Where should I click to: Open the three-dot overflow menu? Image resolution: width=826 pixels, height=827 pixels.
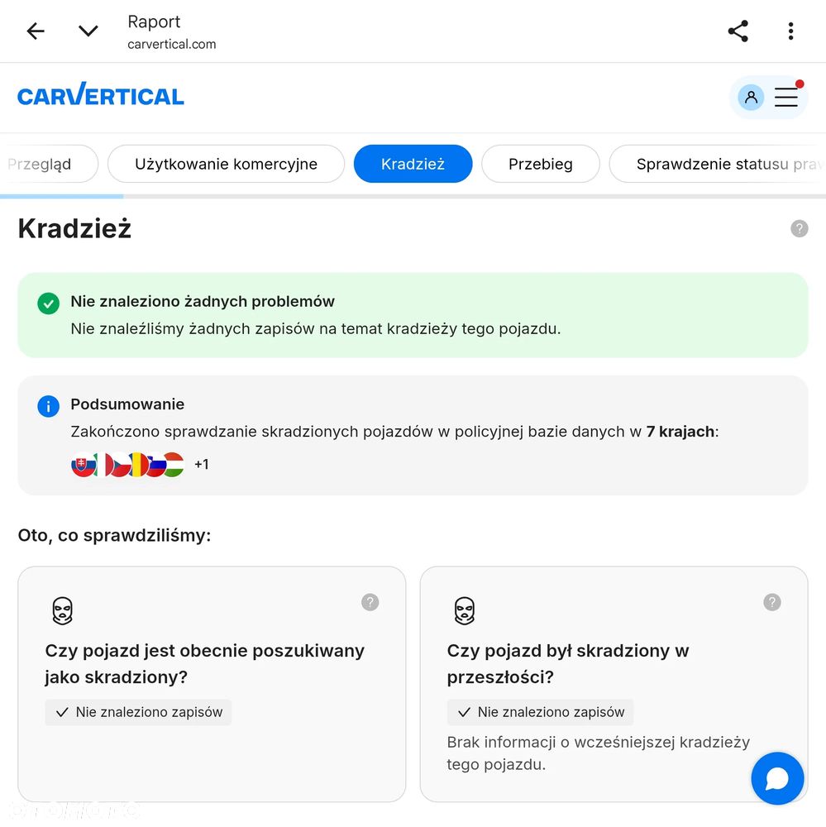pos(790,31)
